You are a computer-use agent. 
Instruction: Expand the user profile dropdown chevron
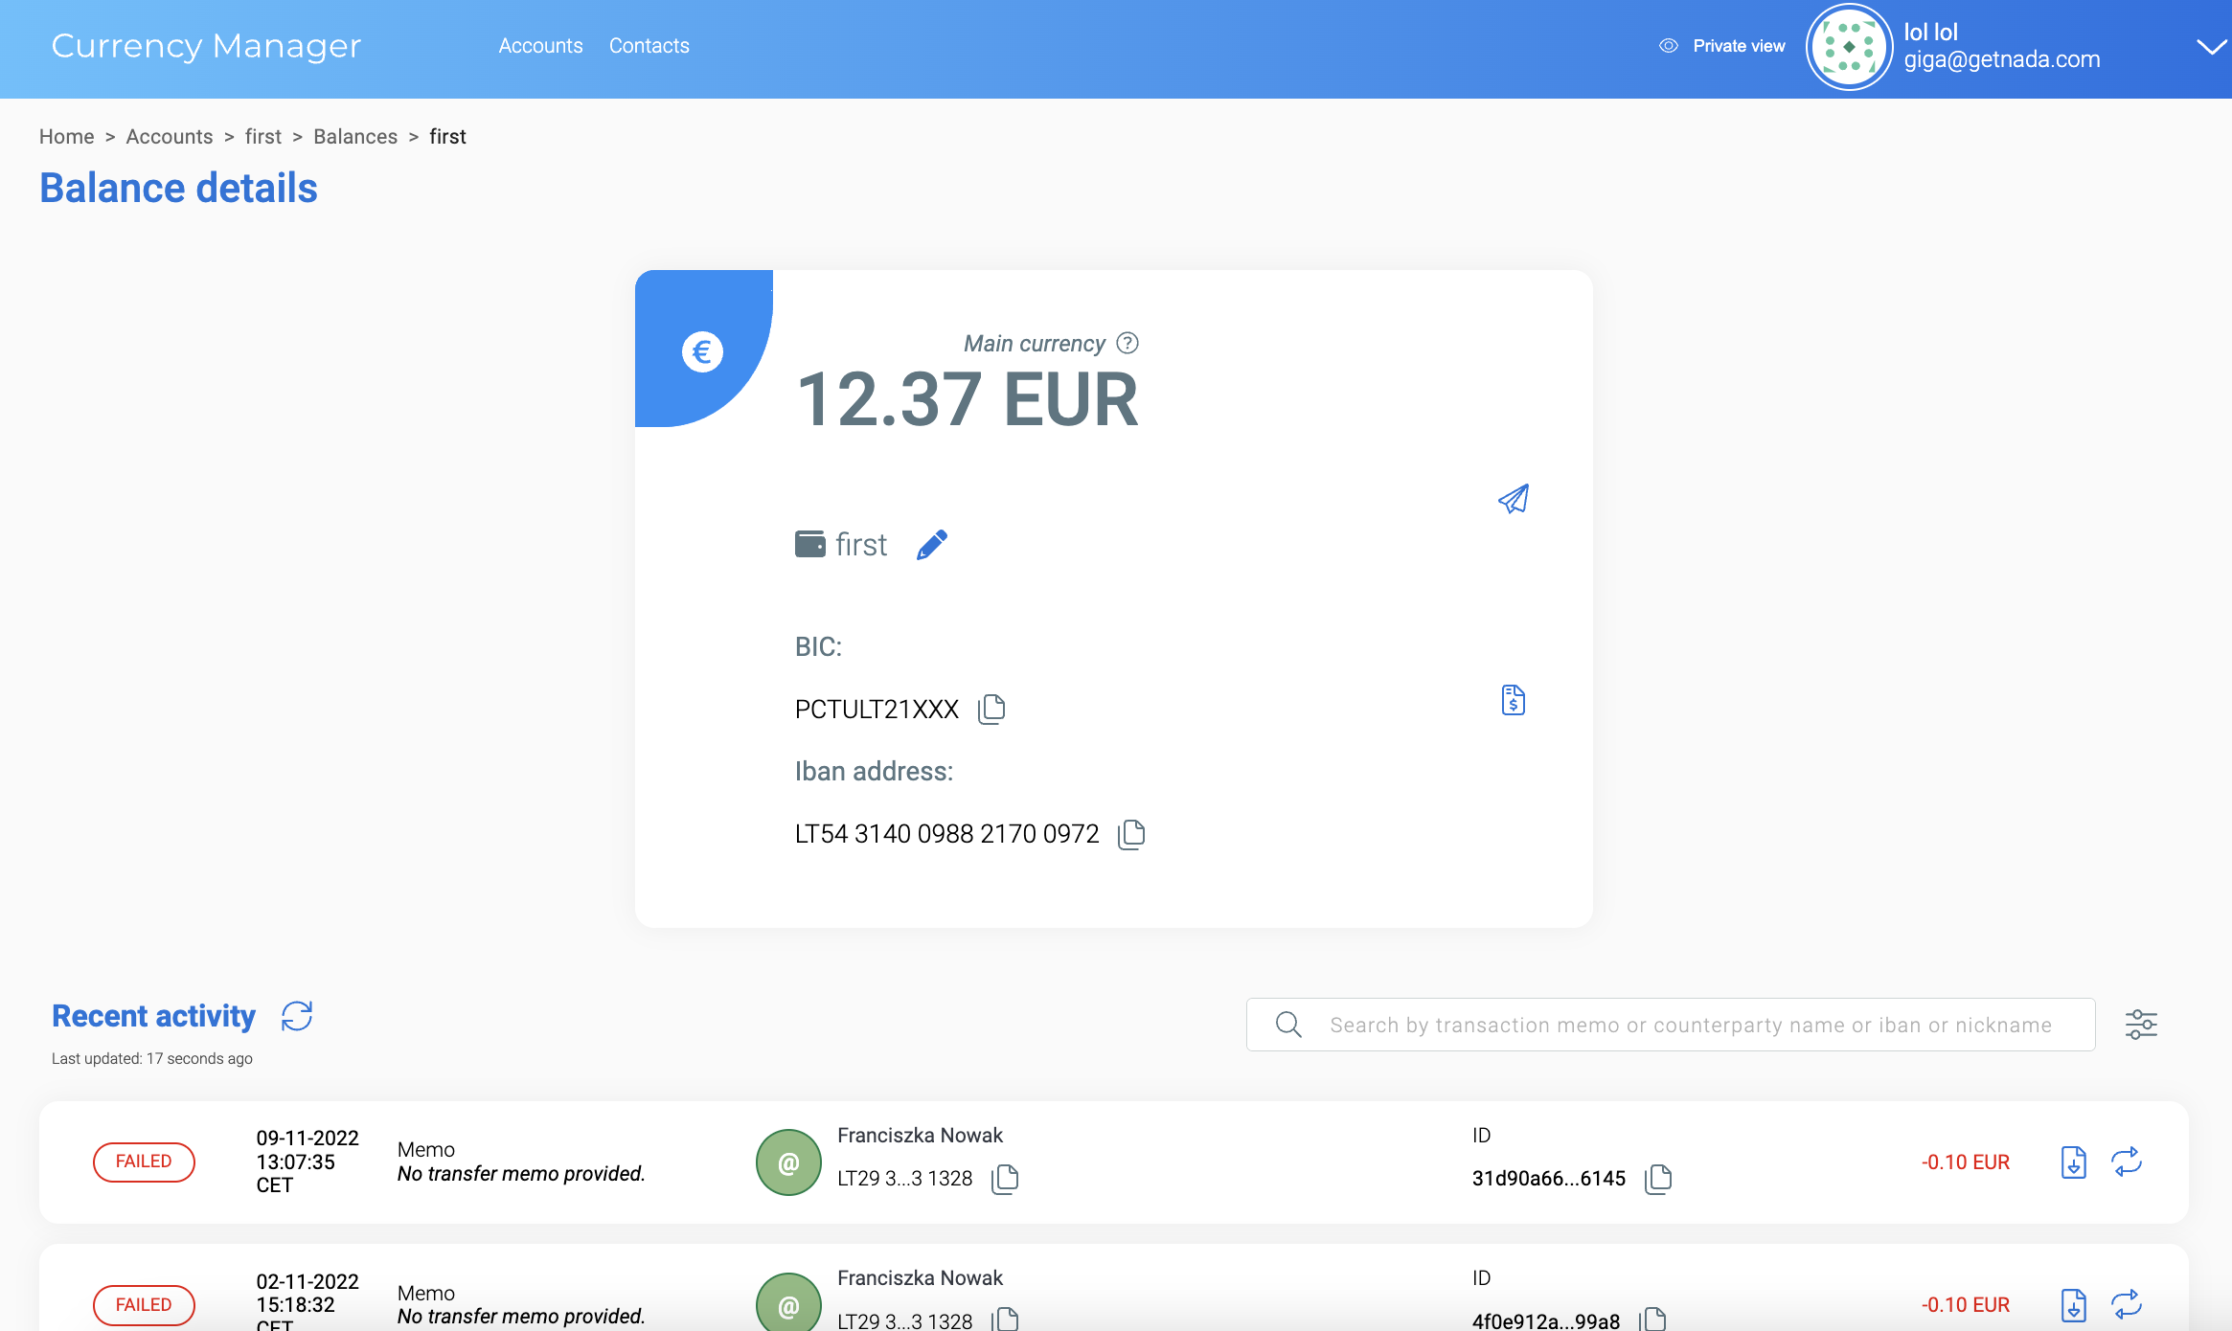tap(2211, 47)
